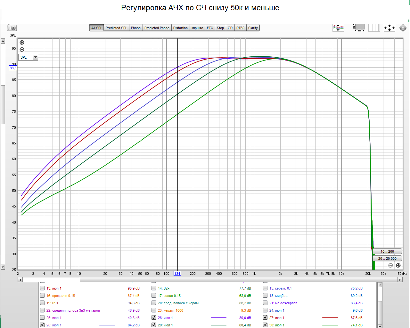The height and width of the screenshot is (328, 410).
Task: Open the graph settings gear
Action: 403,28
